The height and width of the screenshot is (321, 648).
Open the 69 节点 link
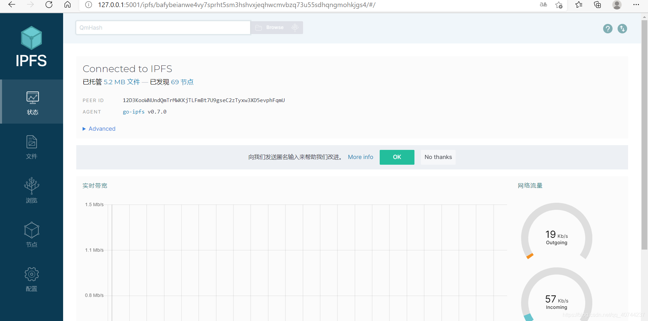tap(182, 82)
